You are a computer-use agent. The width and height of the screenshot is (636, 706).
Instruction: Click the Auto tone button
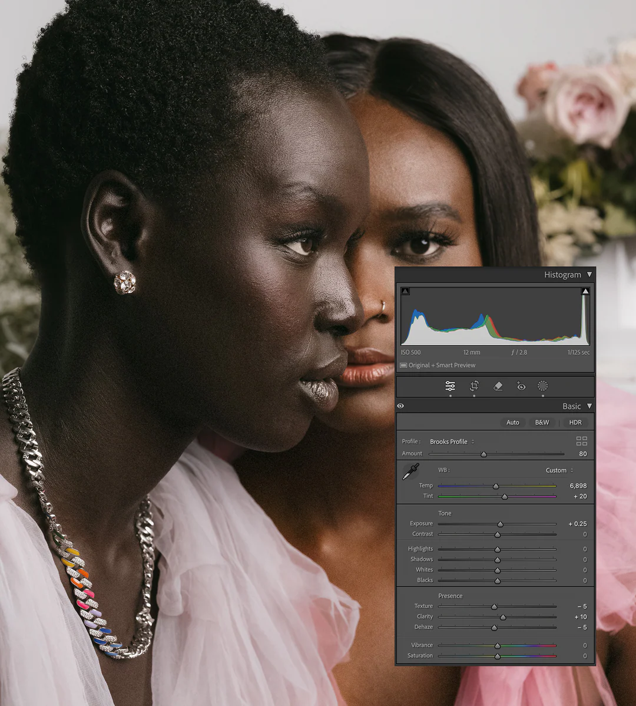(x=513, y=423)
